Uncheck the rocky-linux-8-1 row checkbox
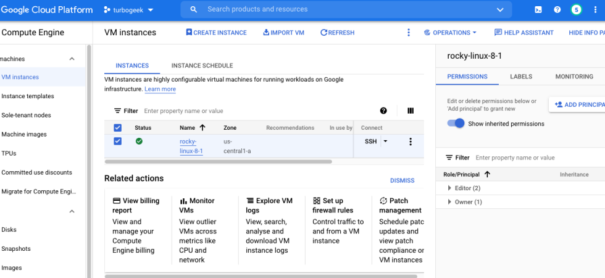This screenshot has height=278, width=605. [x=118, y=141]
